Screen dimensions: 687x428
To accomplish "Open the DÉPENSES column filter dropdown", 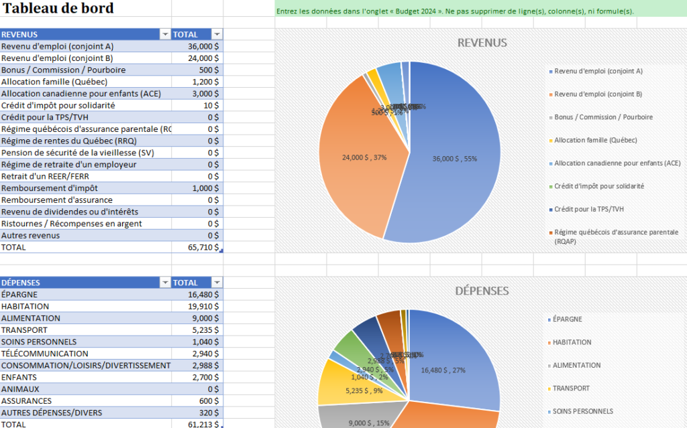I will pos(165,283).
